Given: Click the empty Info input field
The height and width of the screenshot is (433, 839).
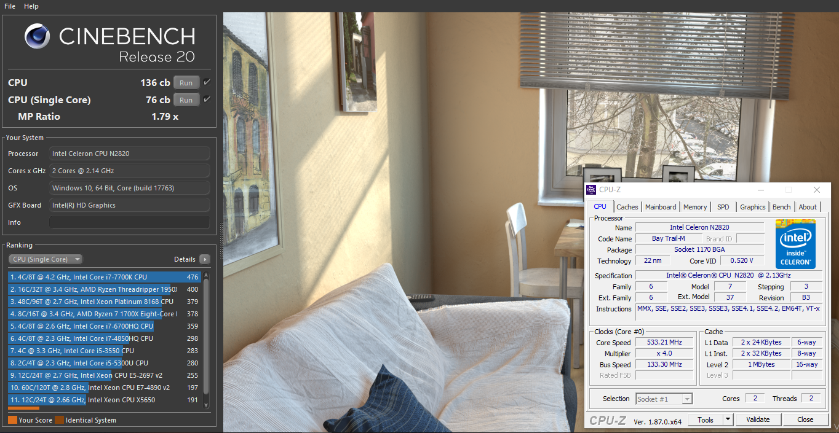Looking at the screenshot, I should (129, 222).
